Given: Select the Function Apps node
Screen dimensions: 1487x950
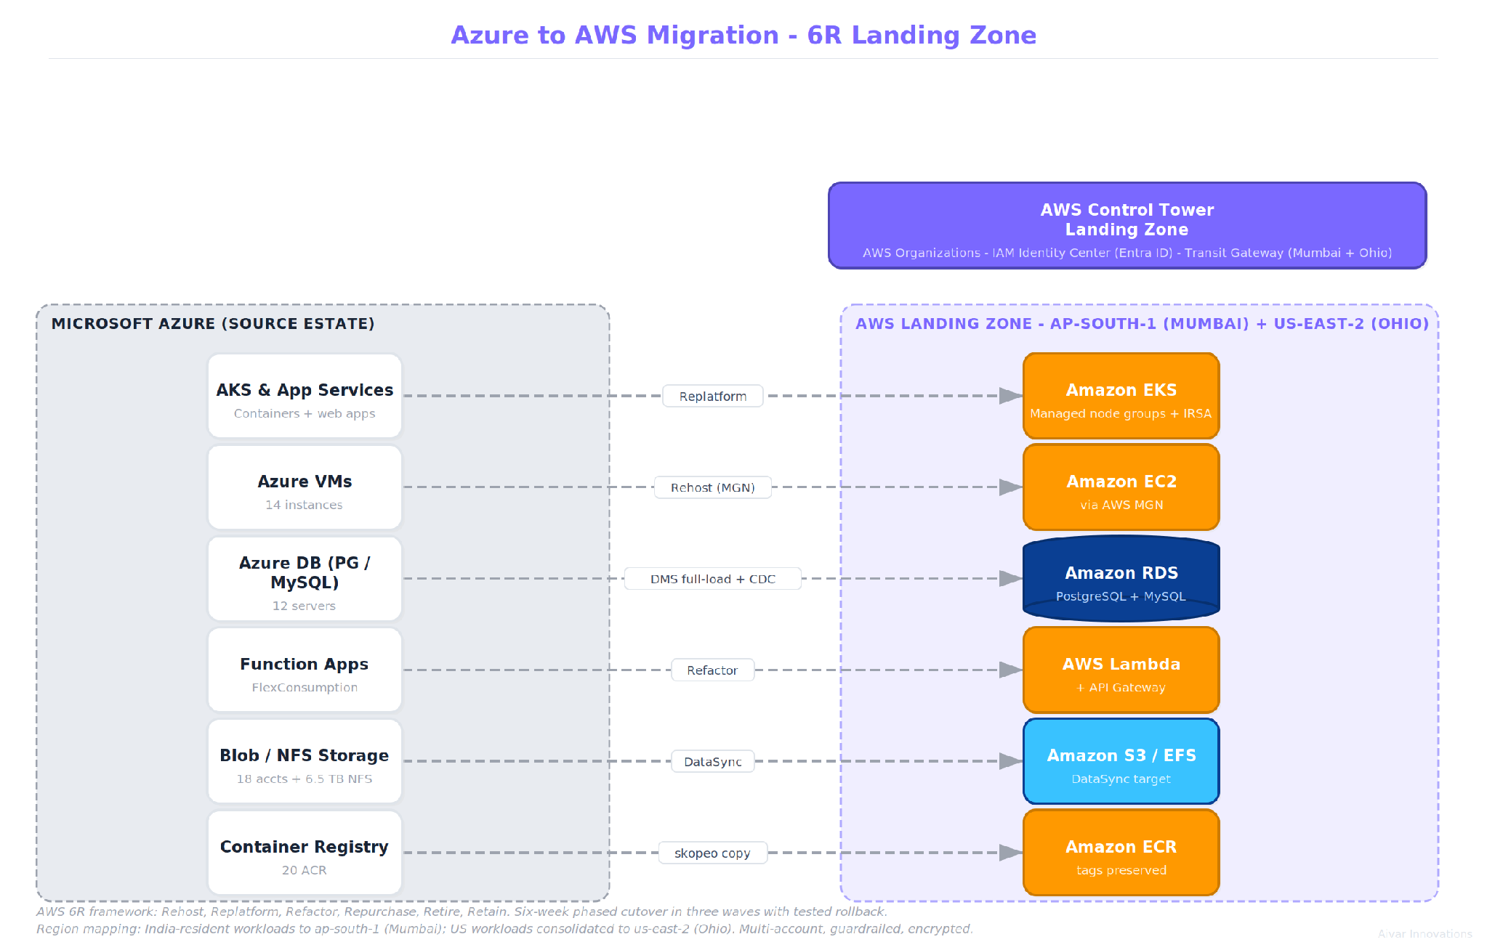Looking at the screenshot, I should (305, 670).
